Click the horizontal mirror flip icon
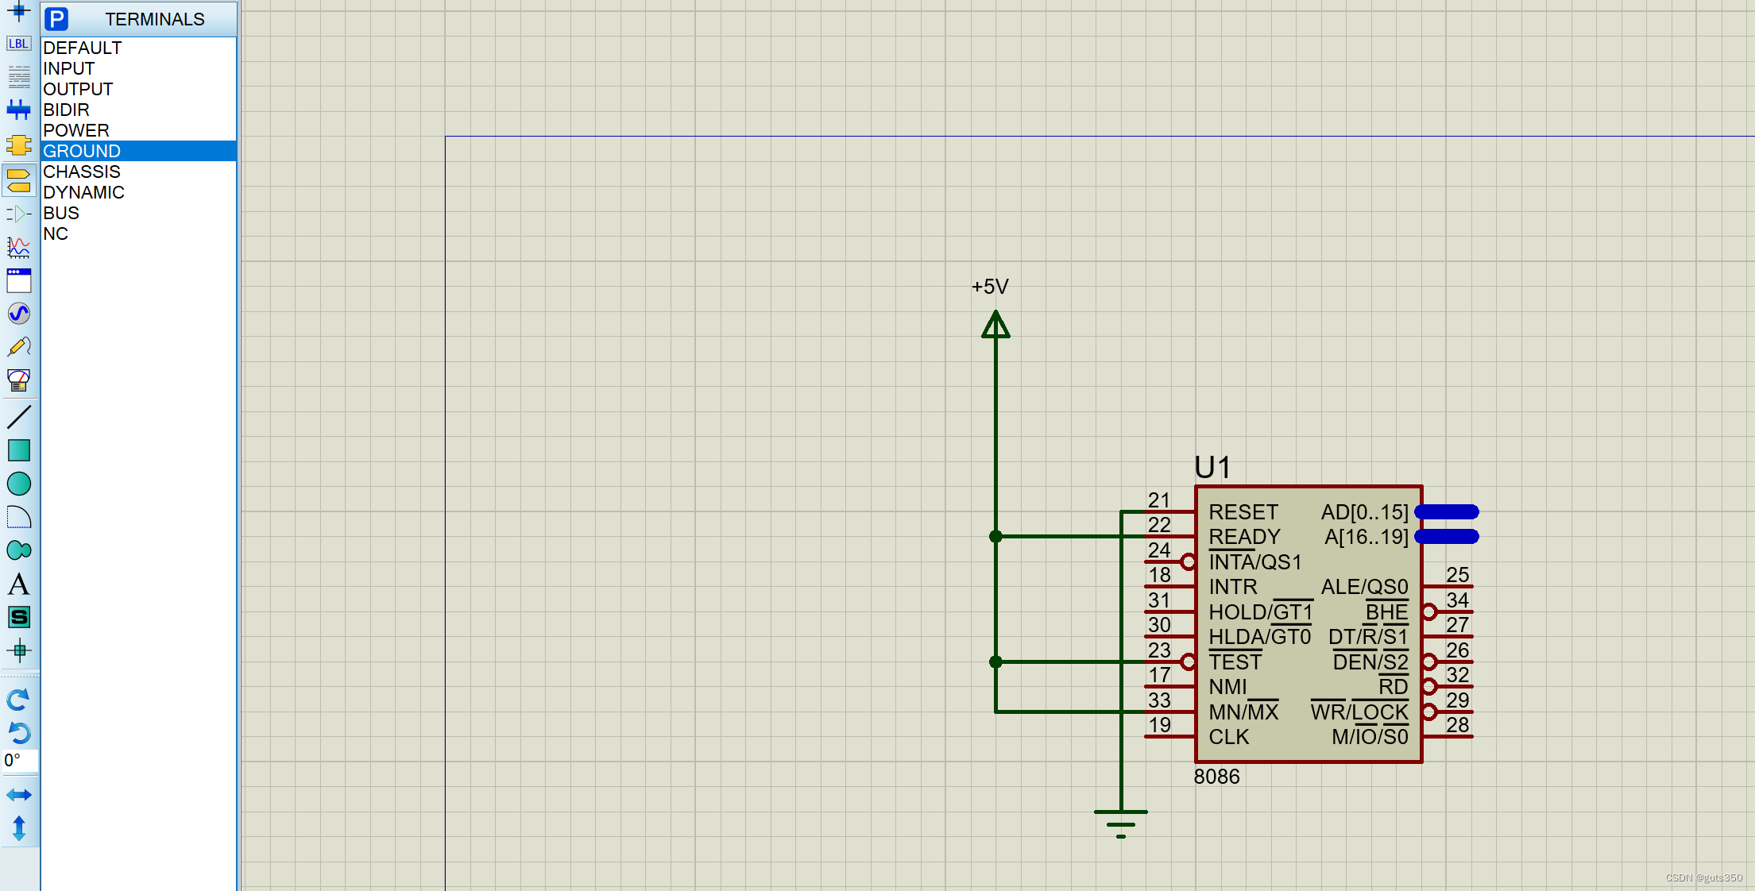 point(18,795)
